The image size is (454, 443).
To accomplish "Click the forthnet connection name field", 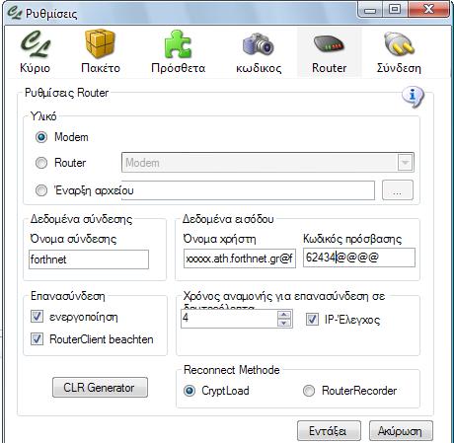I will pos(89,259).
